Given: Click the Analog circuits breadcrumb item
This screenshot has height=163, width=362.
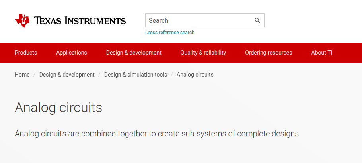Looking at the screenshot, I should coord(195,75).
